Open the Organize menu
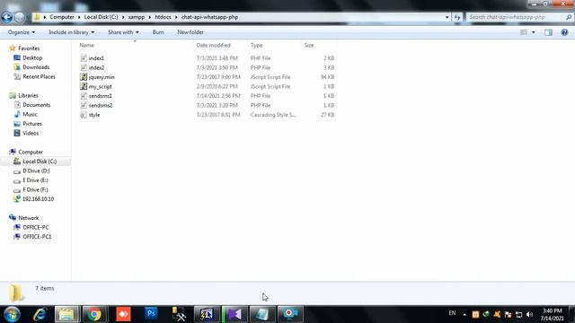575x323 pixels. point(22,32)
